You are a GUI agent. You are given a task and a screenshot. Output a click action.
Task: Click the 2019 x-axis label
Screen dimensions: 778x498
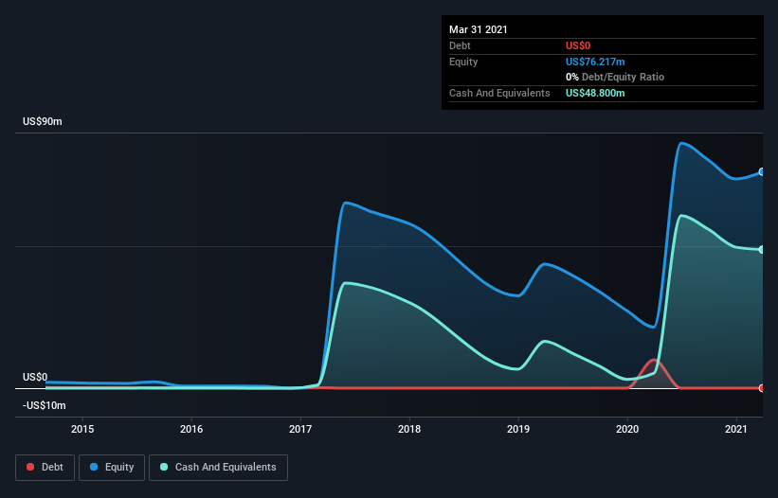point(518,429)
